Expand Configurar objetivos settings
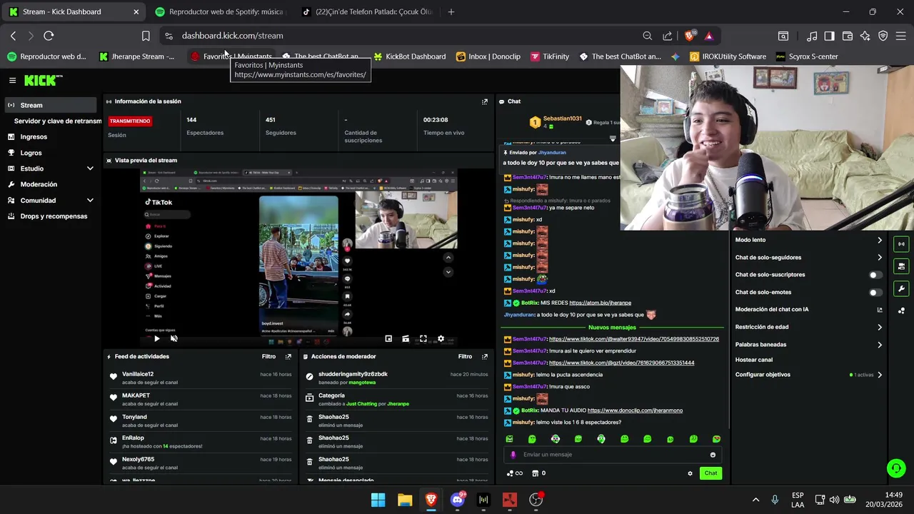The width and height of the screenshot is (914, 514). pos(880,375)
